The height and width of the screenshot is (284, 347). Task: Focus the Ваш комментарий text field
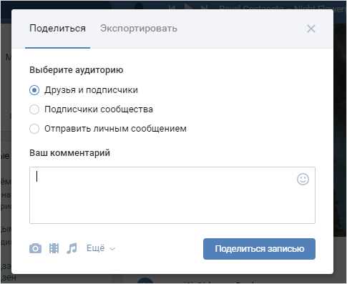click(x=172, y=195)
